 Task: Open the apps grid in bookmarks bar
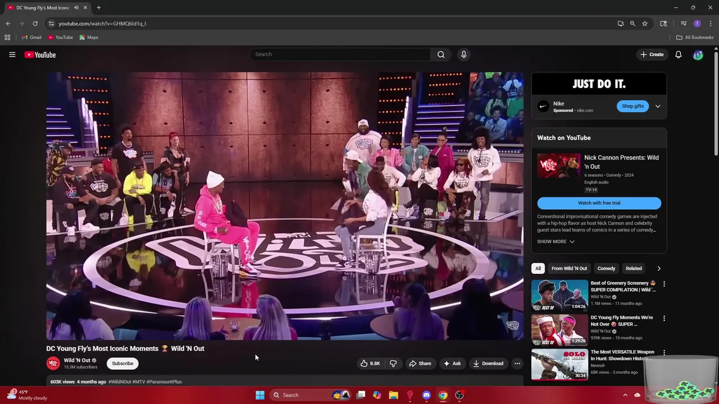(x=7, y=38)
